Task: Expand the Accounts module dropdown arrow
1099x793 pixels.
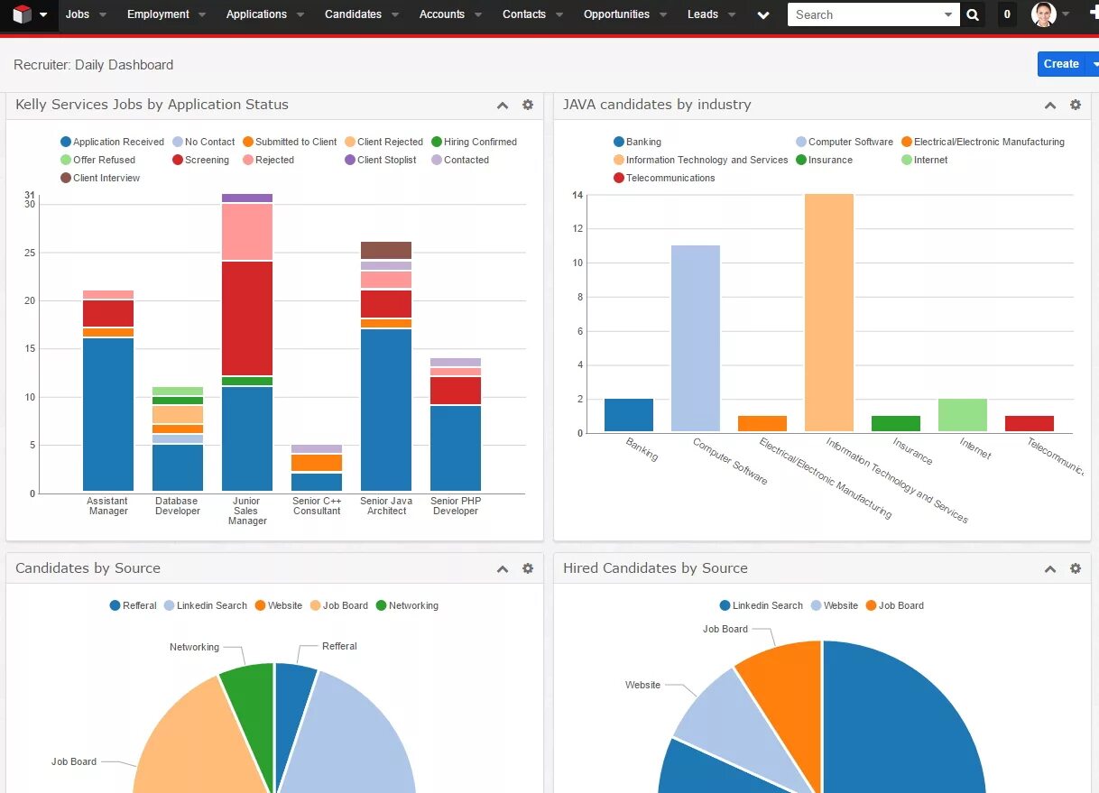Action: click(x=478, y=15)
